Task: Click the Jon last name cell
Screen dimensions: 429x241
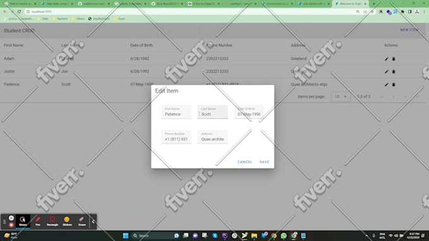Action: (64, 72)
